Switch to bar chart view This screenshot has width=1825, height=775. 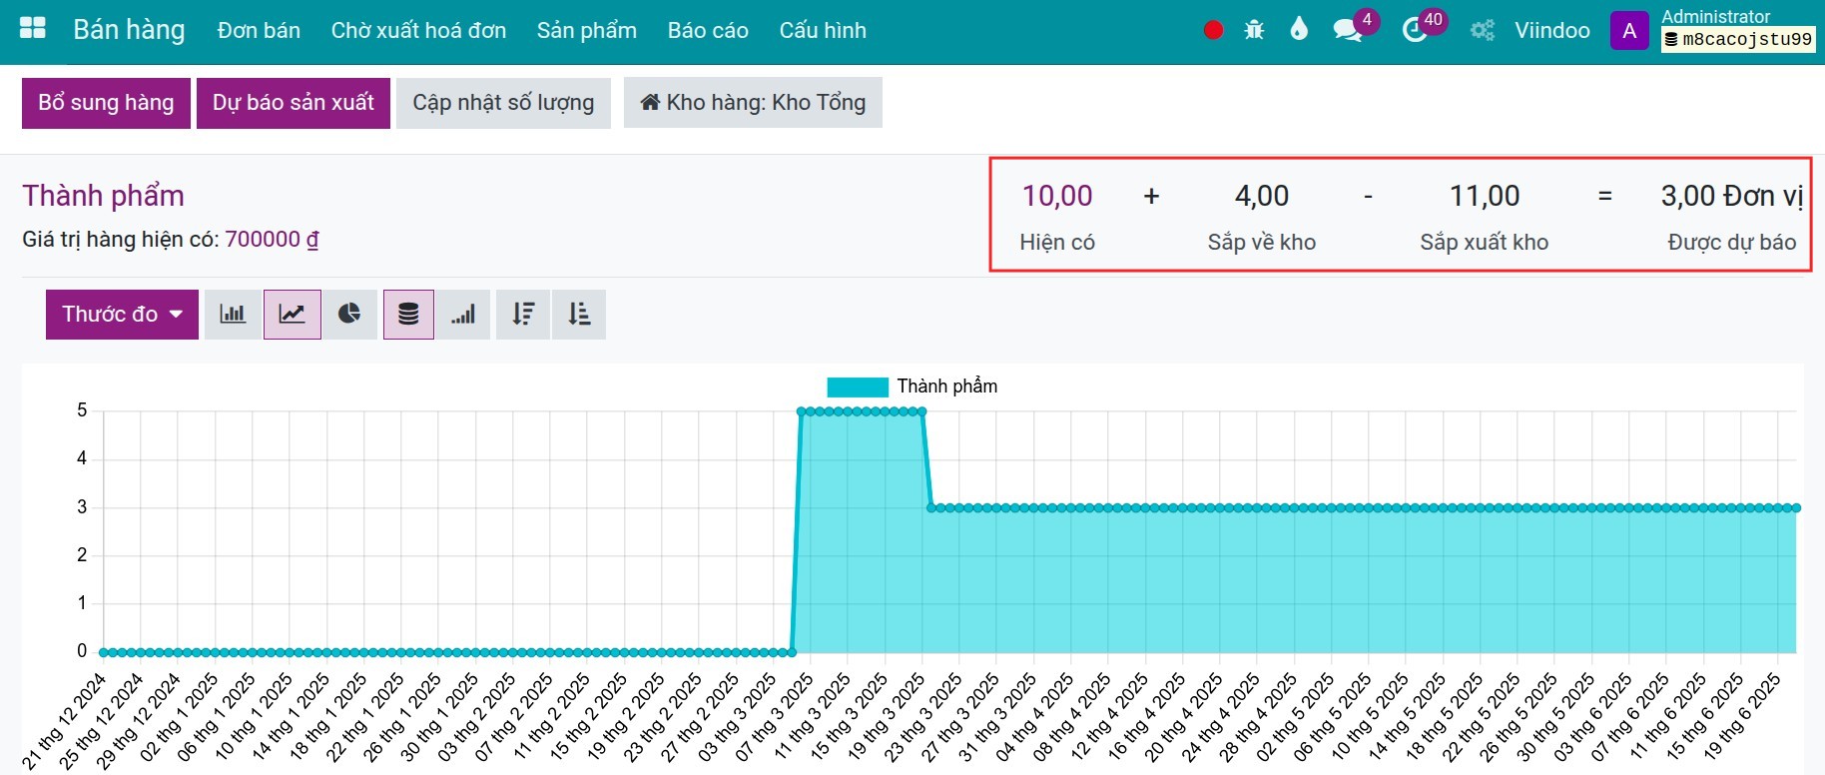(x=233, y=315)
